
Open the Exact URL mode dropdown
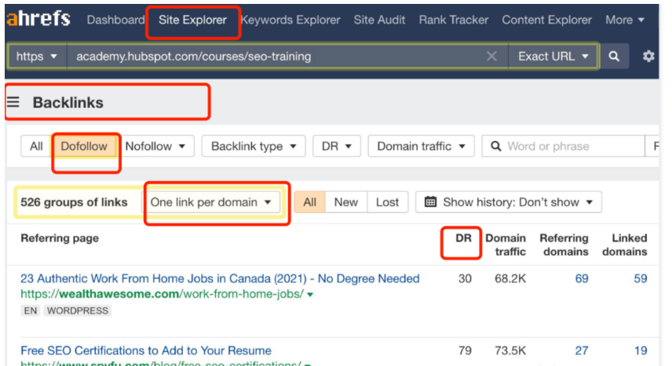(x=553, y=56)
